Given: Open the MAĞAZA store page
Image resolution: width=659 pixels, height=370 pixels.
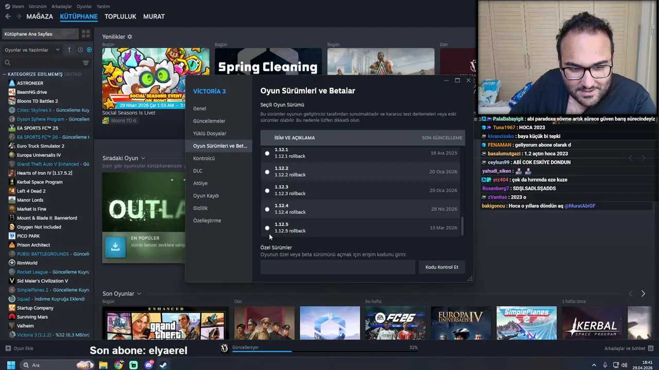Looking at the screenshot, I should (40, 16).
